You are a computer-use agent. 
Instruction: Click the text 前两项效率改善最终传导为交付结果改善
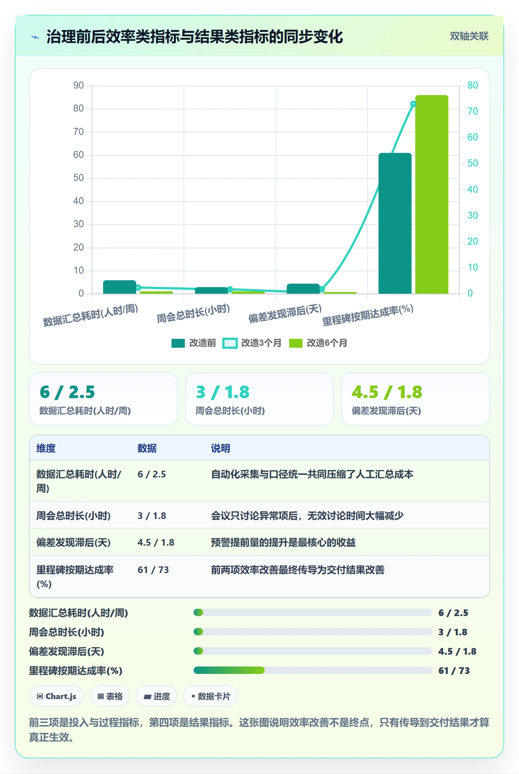click(298, 570)
